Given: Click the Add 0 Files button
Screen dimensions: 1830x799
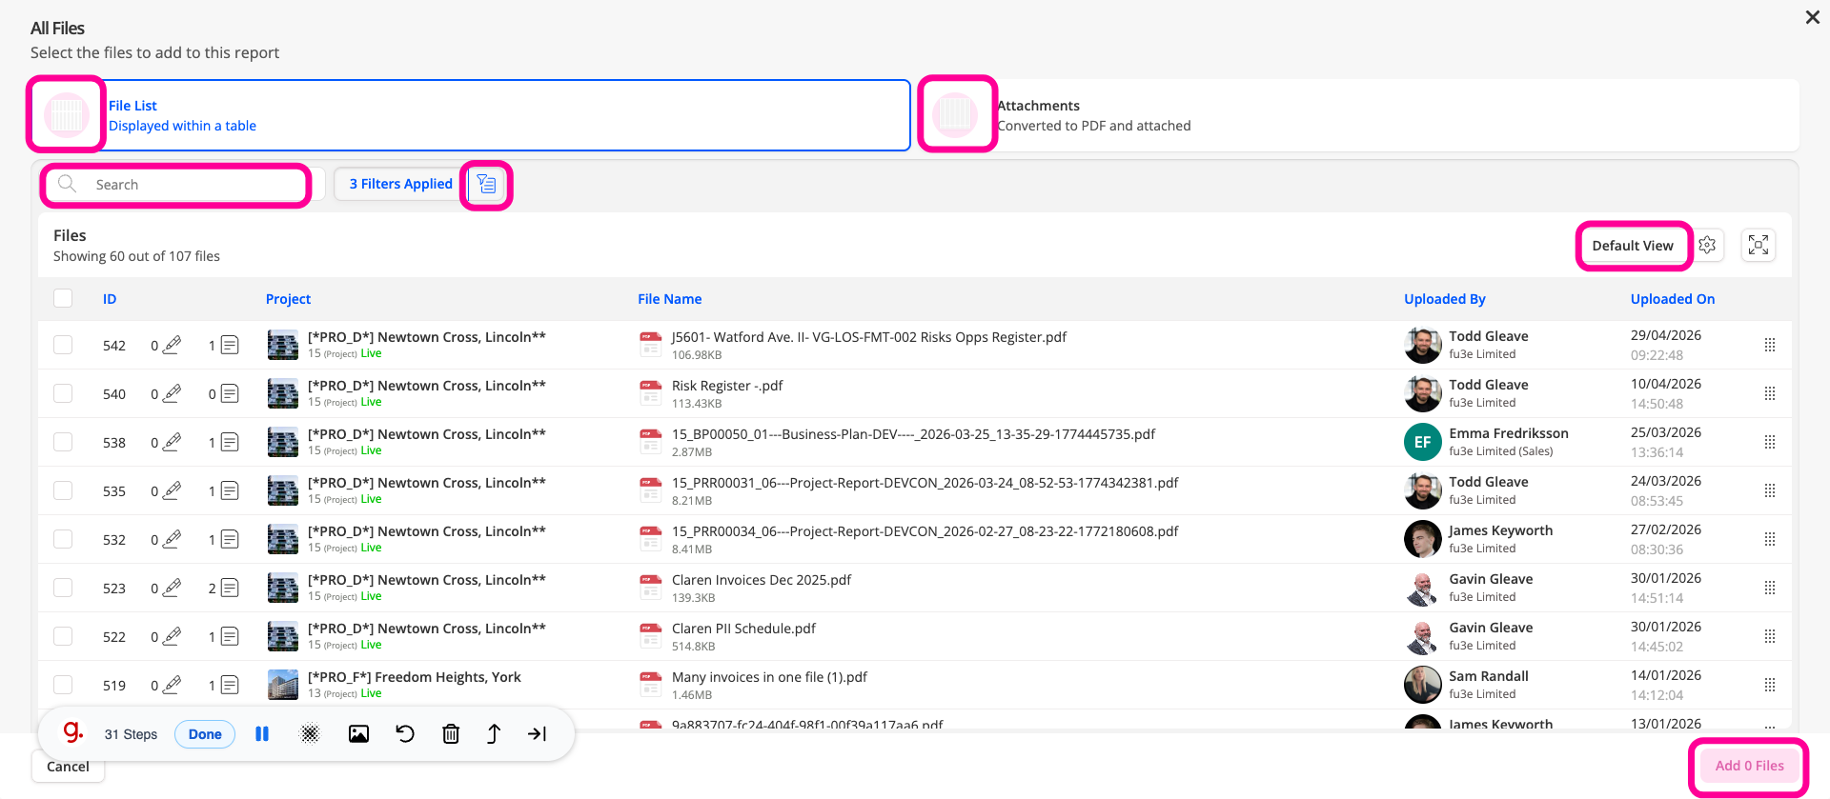Looking at the screenshot, I should (1749, 766).
